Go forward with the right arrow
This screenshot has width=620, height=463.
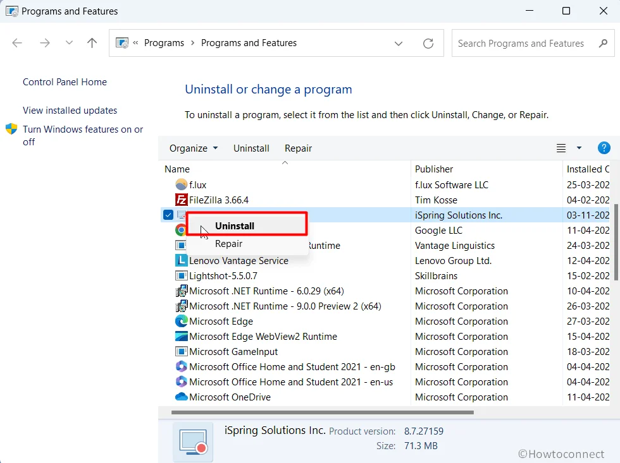coord(45,42)
